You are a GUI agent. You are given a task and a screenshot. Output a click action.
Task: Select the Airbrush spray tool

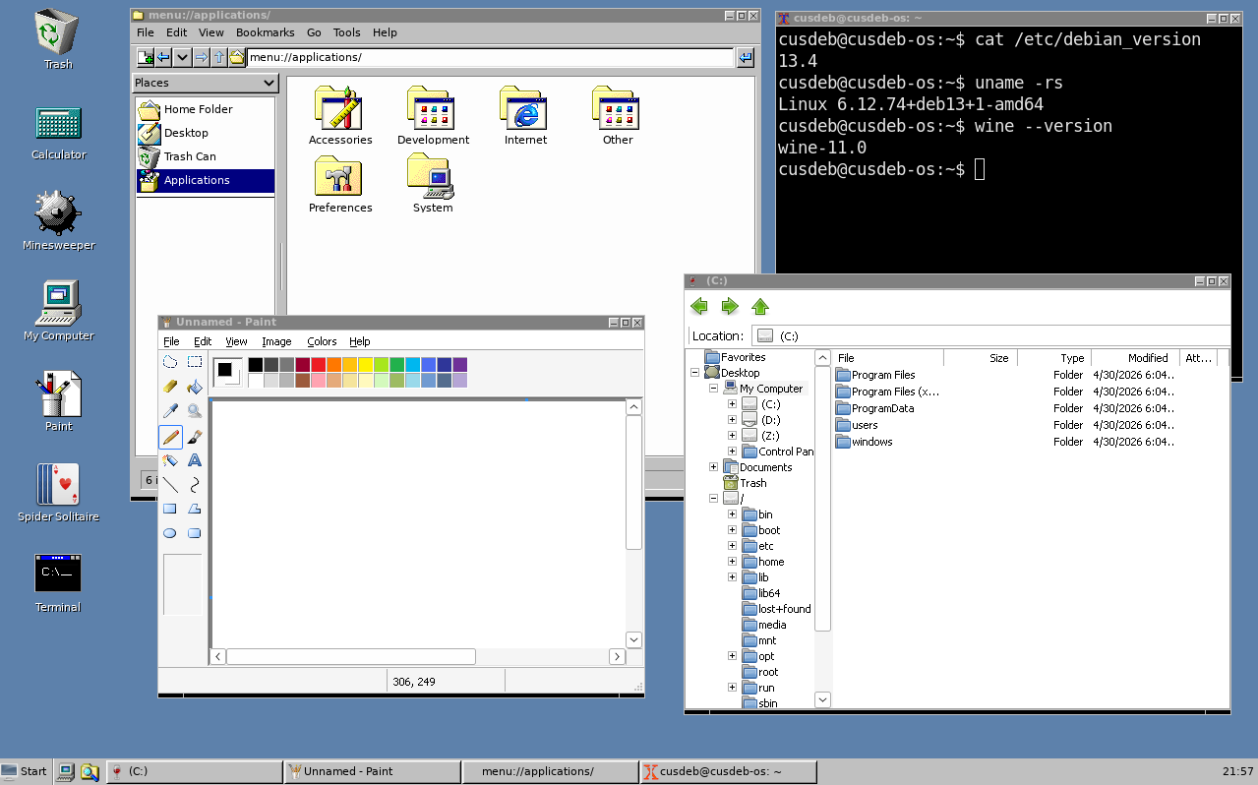click(170, 460)
